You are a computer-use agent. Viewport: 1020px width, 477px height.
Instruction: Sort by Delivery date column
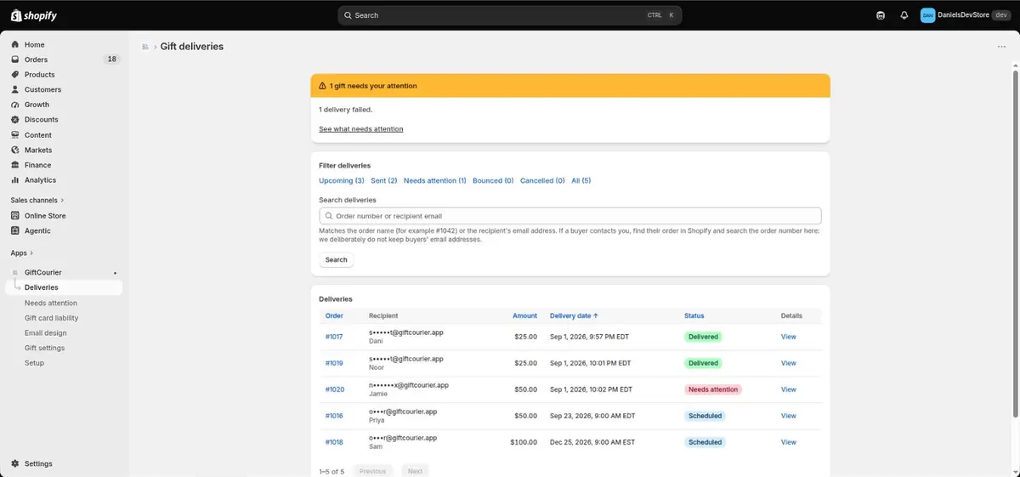(x=574, y=315)
